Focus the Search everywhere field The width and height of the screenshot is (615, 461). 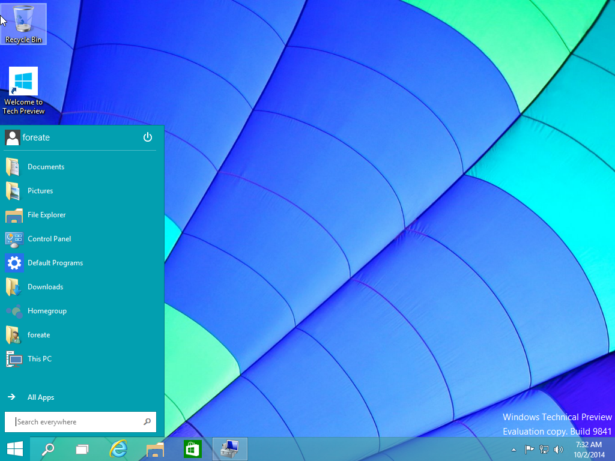(80, 422)
